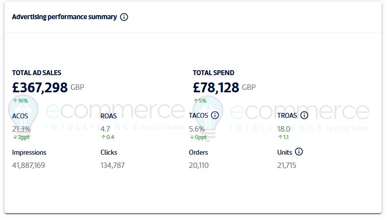
Task: Select the Total Ad Sales £367,298 value
Action: pos(40,88)
